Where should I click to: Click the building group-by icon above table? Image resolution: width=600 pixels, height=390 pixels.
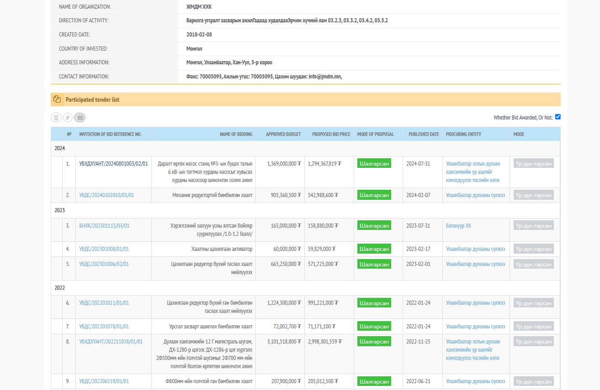[56, 118]
